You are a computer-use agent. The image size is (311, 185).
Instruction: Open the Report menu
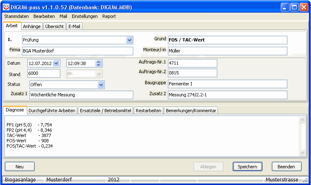point(109,16)
